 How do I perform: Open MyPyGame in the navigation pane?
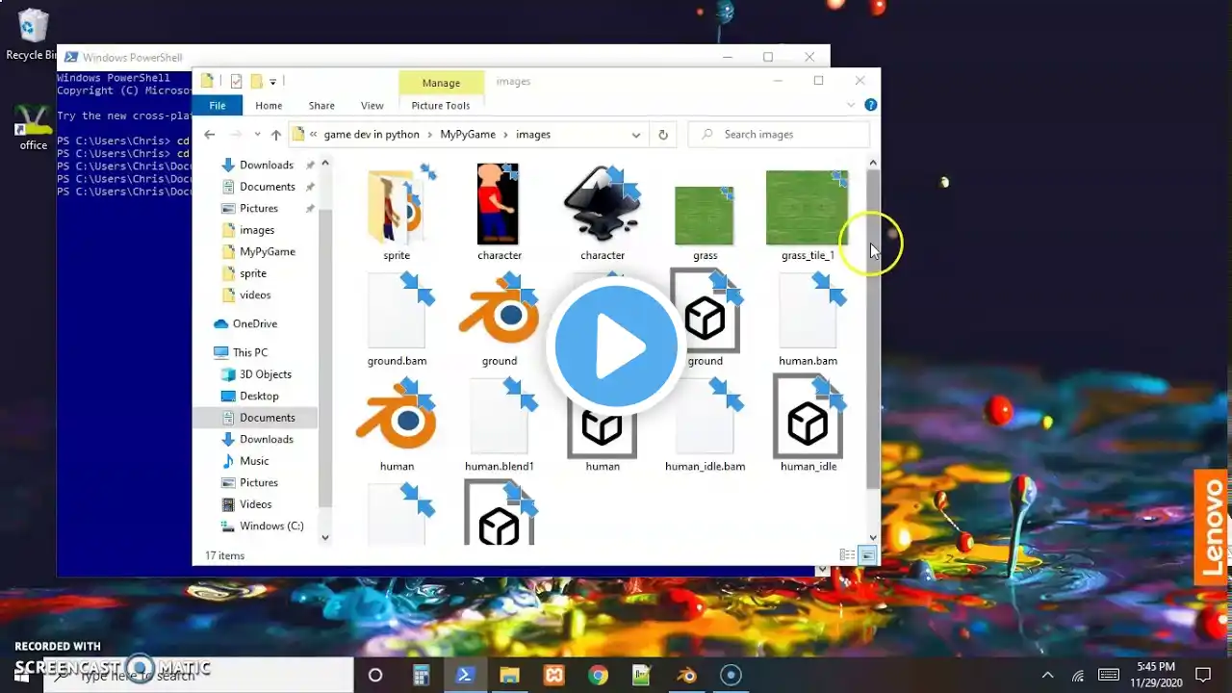267,251
